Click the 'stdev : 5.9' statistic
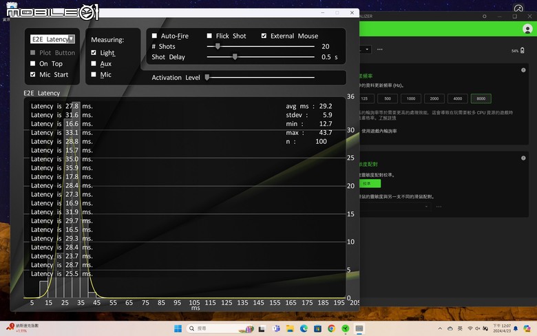This screenshot has width=537, height=336. [x=309, y=115]
